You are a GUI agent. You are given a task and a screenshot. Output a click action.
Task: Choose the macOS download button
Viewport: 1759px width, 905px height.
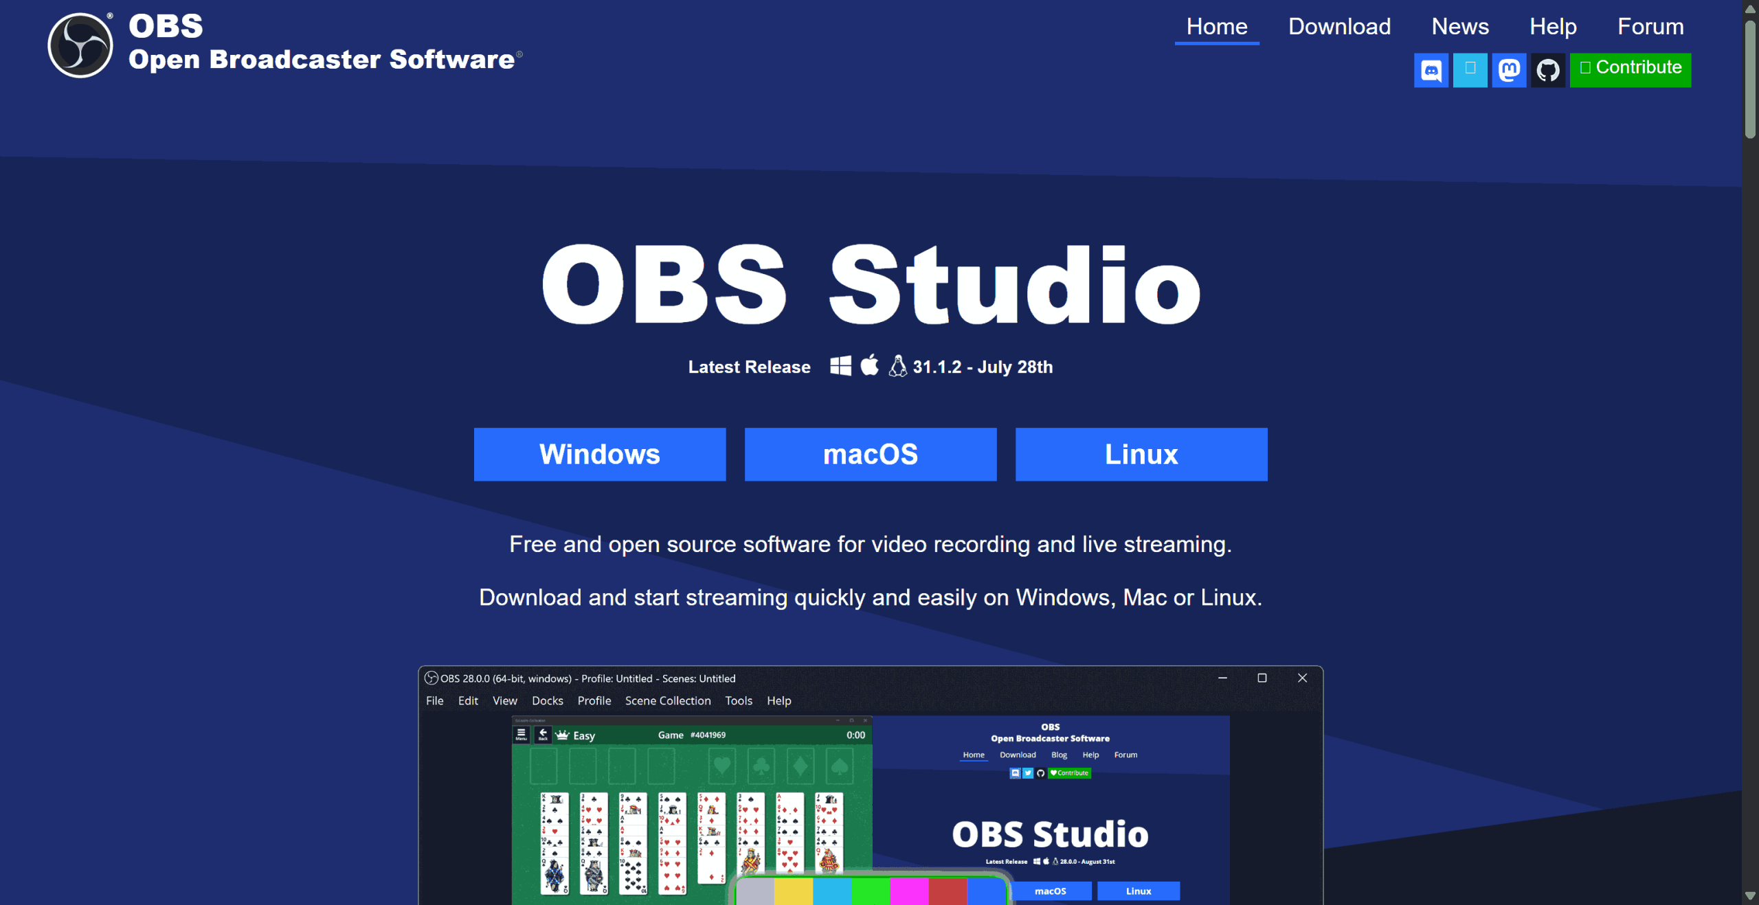coord(871,455)
